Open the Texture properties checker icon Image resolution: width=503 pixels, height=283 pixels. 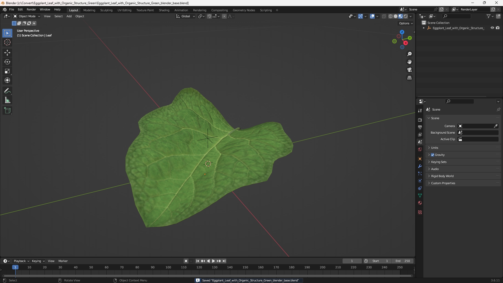[x=420, y=212]
